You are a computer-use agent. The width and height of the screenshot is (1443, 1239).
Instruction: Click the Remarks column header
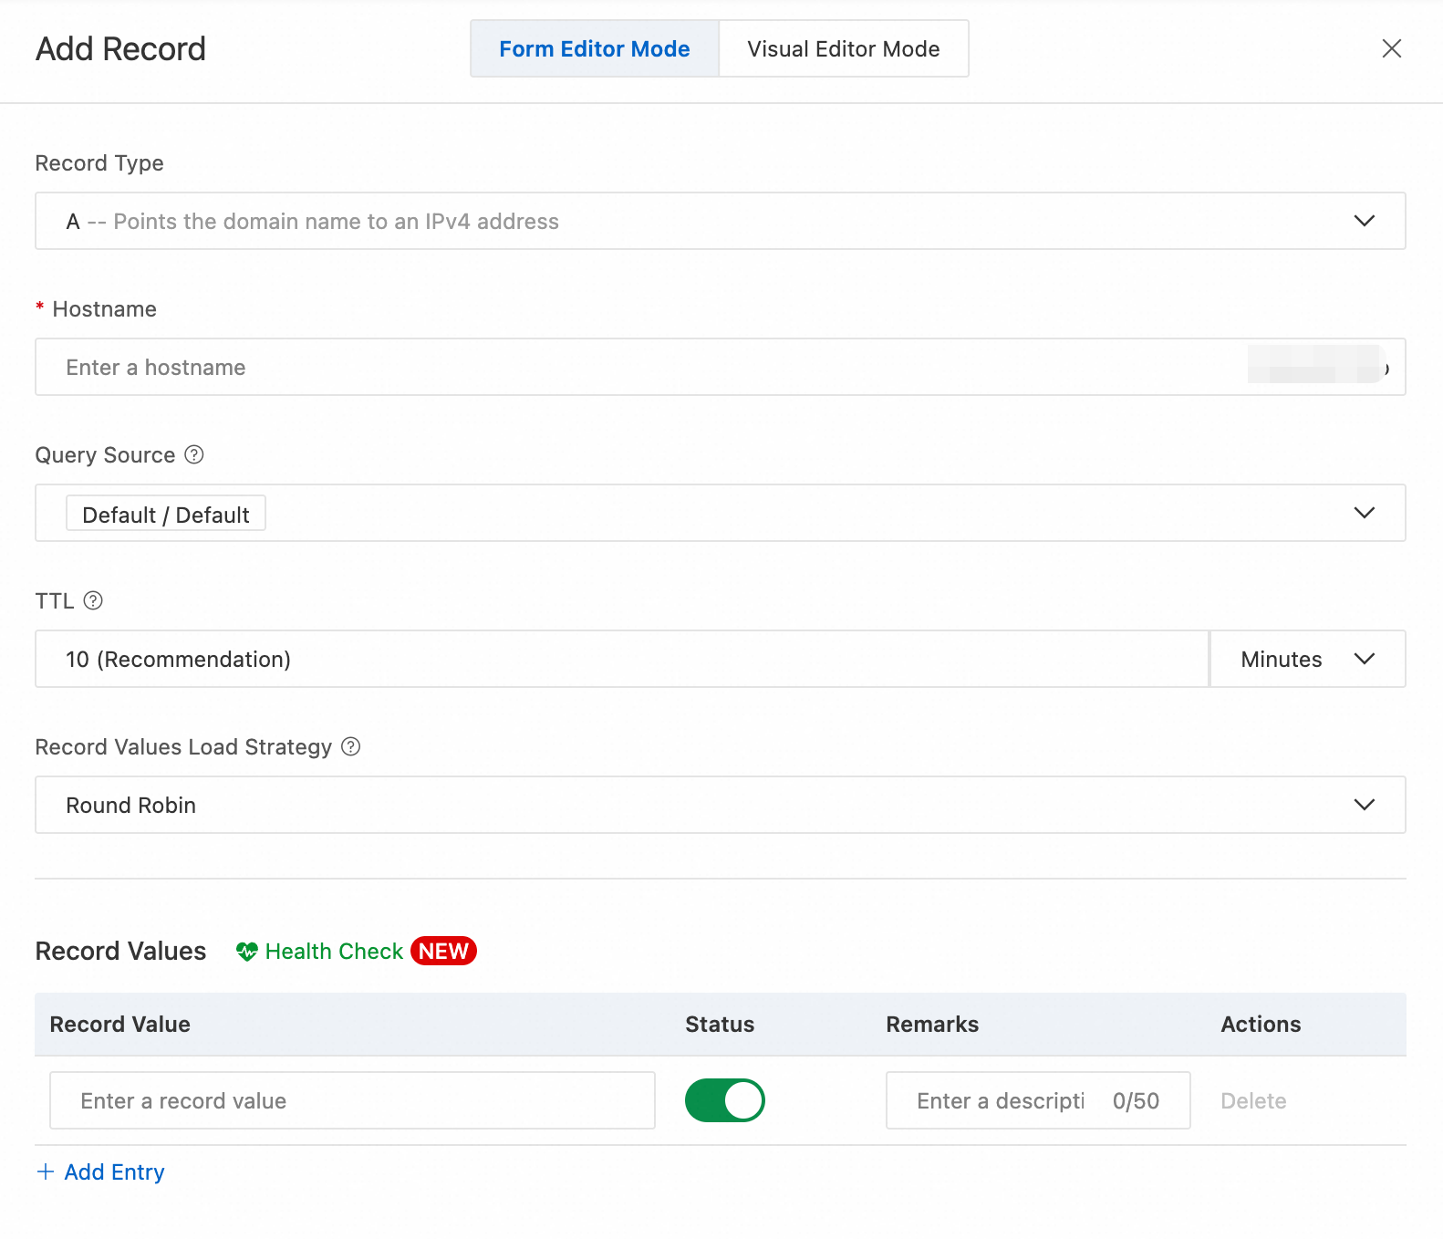[932, 1025]
